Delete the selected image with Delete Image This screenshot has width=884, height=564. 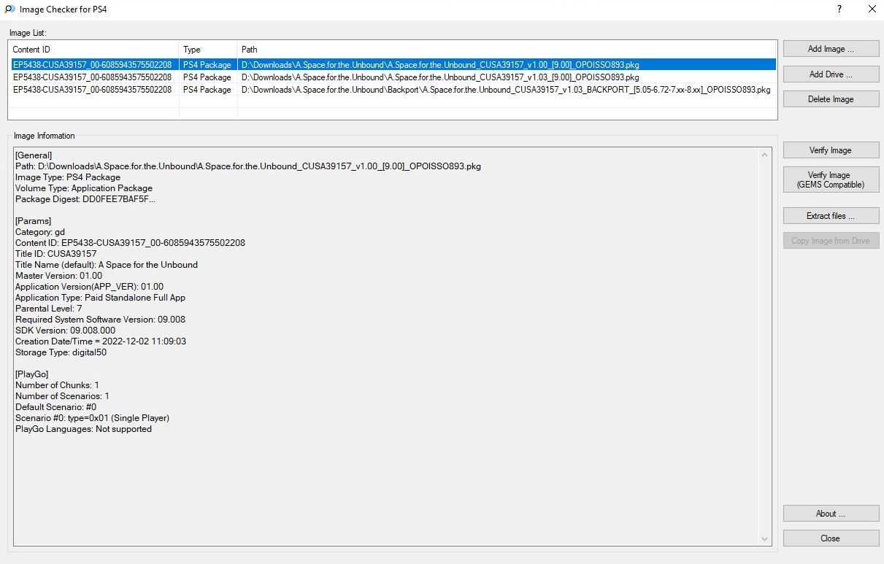click(x=831, y=99)
